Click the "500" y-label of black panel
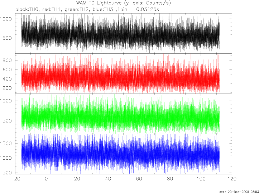The width and height of the screenshot is (259, 193). 7,38
